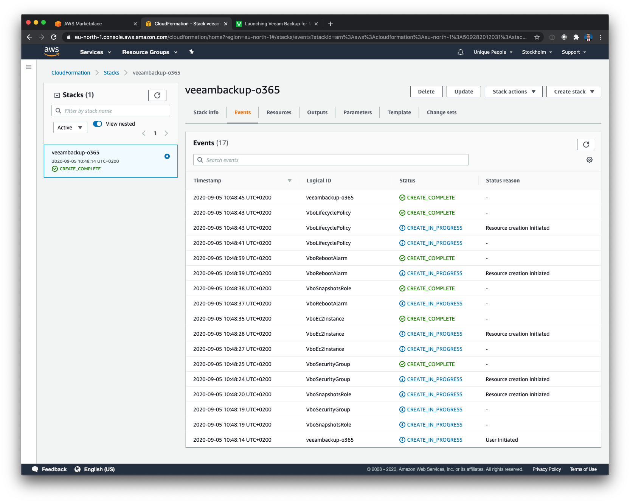This screenshot has width=630, height=503.
Task: Click the Status column header
Action: 407,181
